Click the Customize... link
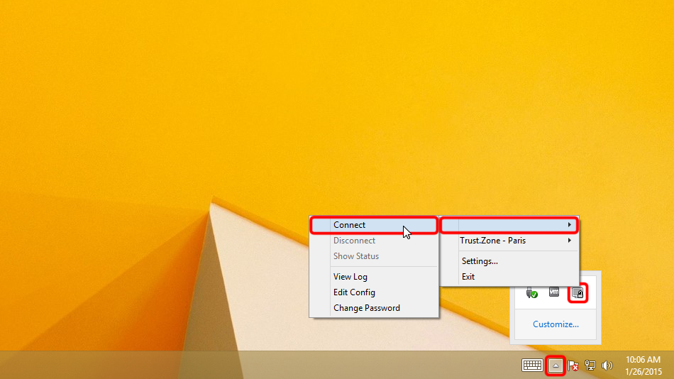674x379 pixels. tap(556, 324)
